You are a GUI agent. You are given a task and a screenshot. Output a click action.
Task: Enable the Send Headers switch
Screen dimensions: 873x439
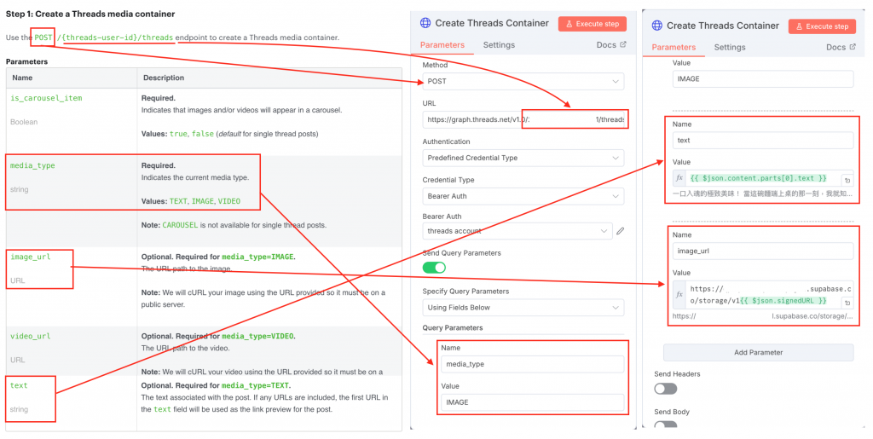666,389
